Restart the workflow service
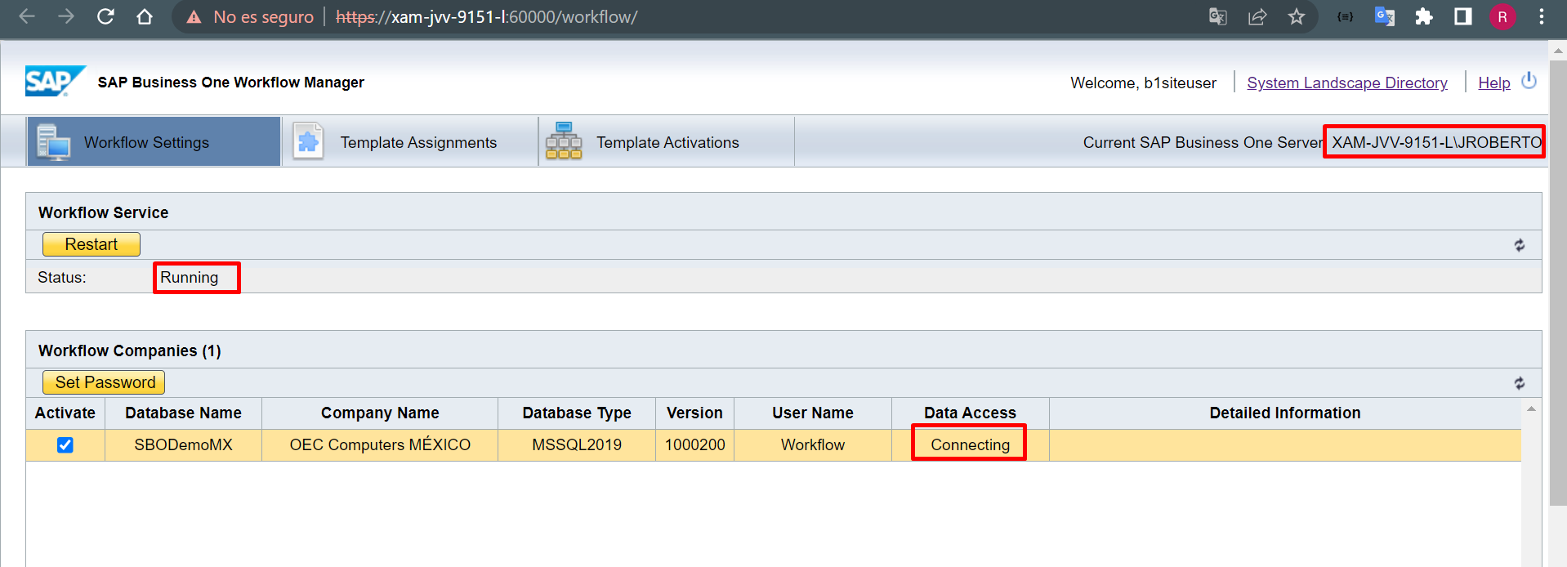This screenshot has height=567, width=1567. coord(92,244)
